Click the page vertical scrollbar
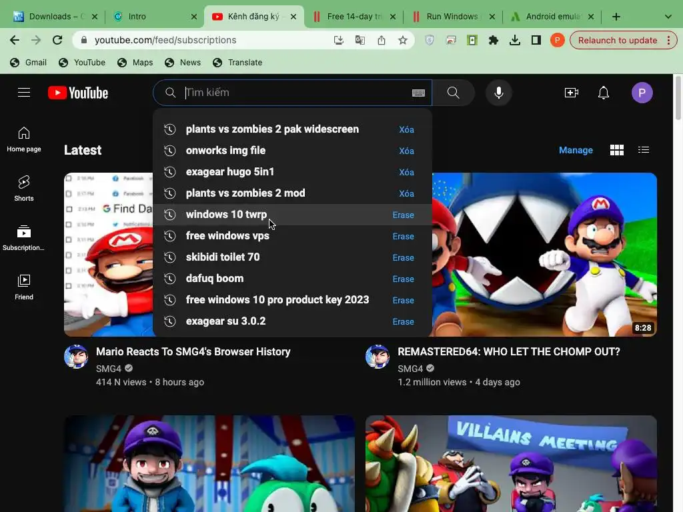Screen dimensions: 683x512 tap(678, 98)
